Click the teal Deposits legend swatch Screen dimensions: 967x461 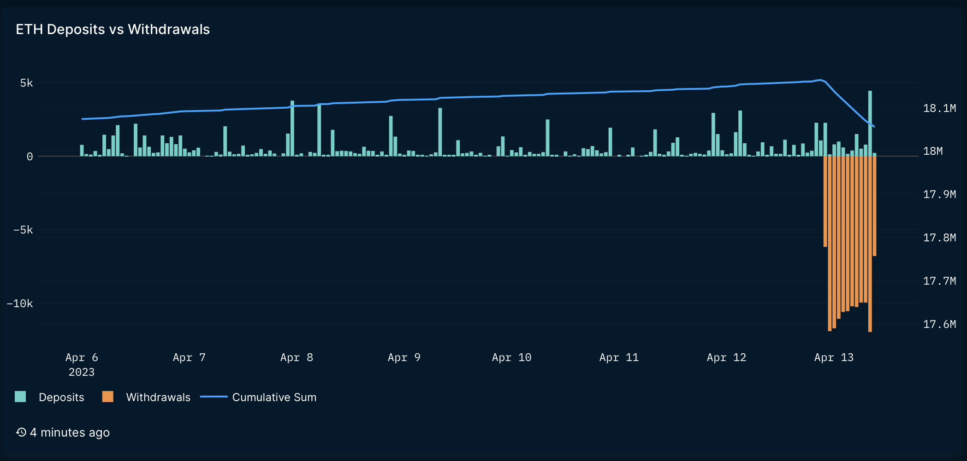coord(20,397)
